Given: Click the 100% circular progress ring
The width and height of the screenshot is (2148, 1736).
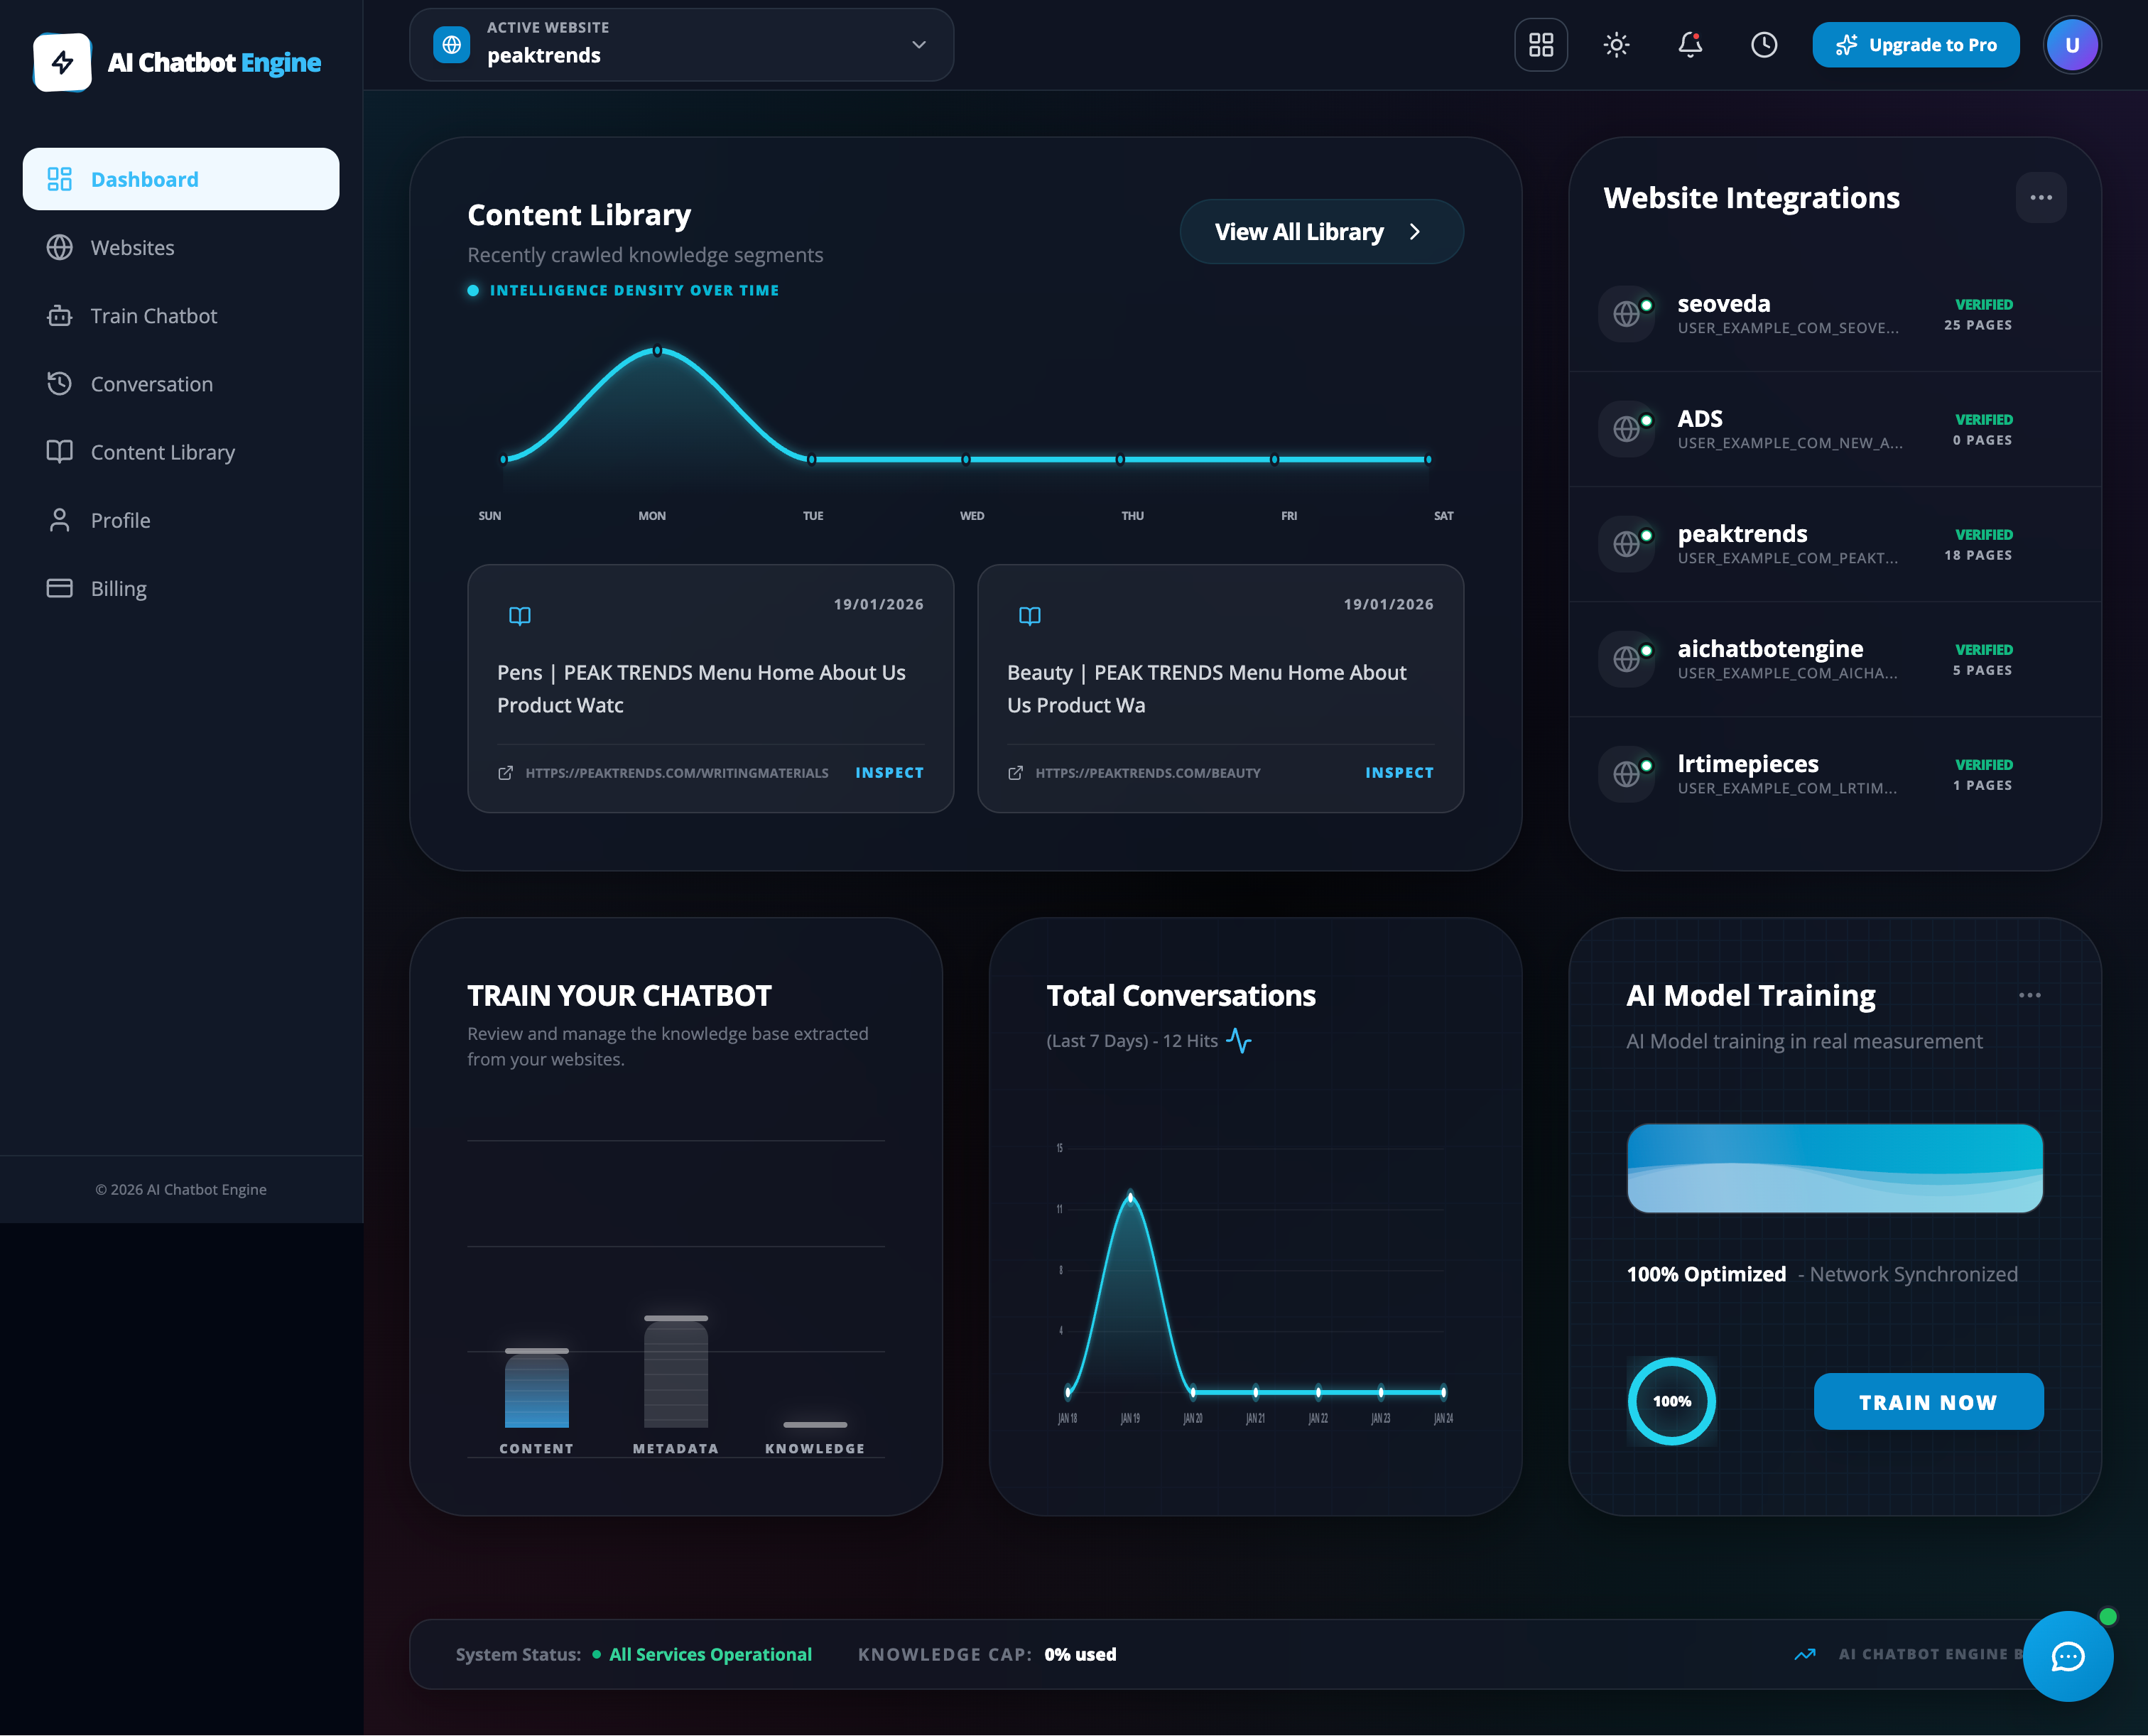Looking at the screenshot, I should [x=1672, y=1401].
